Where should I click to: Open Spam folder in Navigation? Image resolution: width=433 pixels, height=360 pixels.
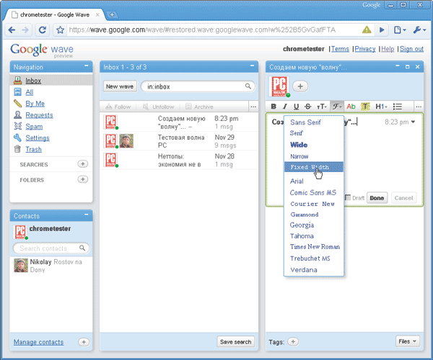34,127
